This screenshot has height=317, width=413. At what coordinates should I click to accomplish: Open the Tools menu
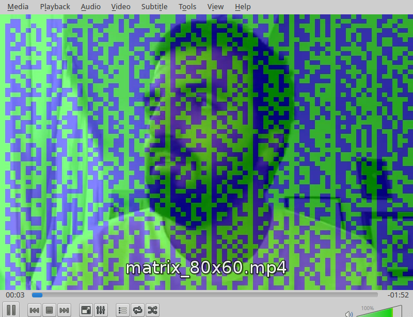(x=187, y=6)
